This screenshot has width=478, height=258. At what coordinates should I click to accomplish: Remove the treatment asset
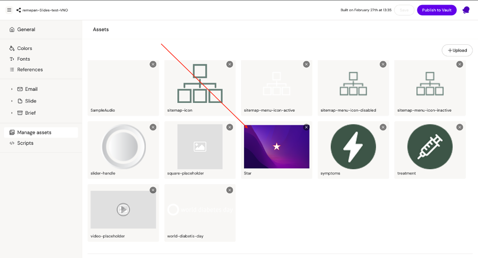[x=460, y=127]
